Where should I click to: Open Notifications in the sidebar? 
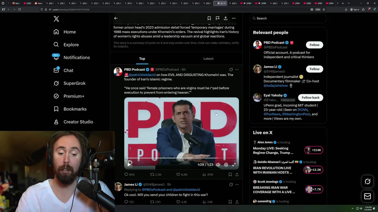point(71,57)
